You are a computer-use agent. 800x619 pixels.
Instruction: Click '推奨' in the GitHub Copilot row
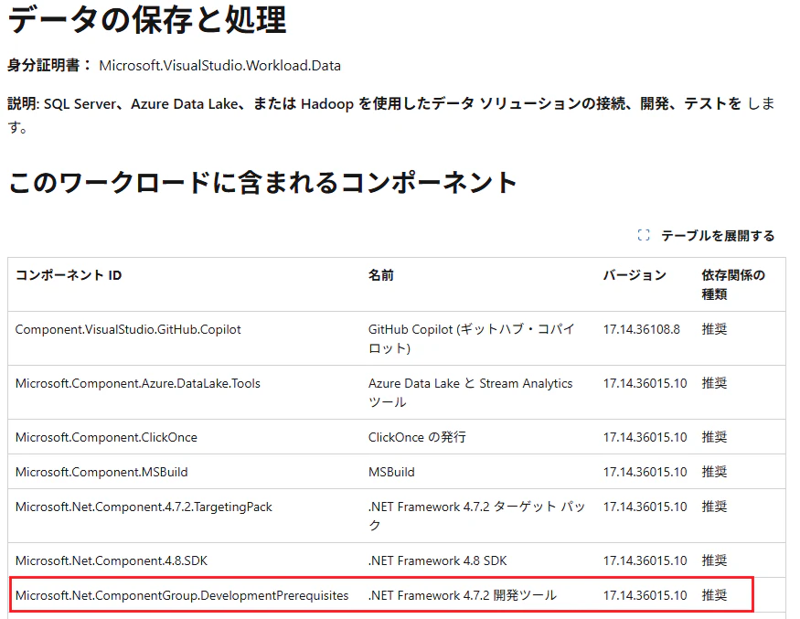(x=714, y=330)
